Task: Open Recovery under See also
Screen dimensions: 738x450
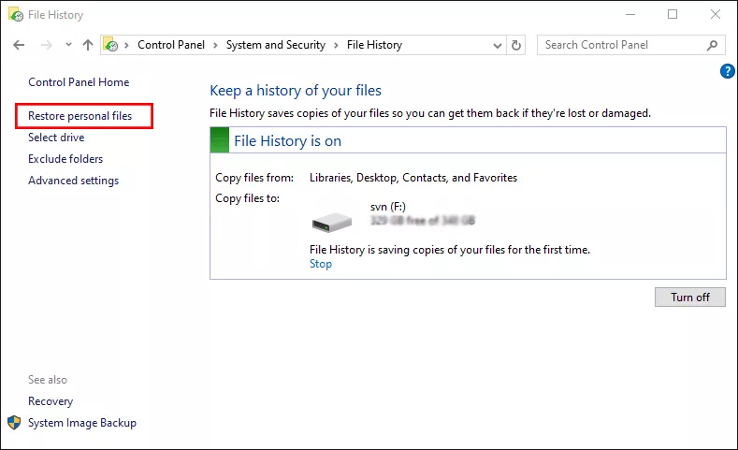Action: pos(51,401)
